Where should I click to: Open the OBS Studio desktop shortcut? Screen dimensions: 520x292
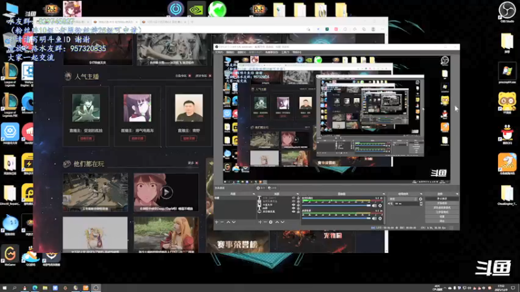507,12
